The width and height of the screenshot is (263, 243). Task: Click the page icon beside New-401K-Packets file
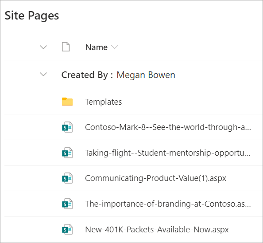tap(67, 229)
